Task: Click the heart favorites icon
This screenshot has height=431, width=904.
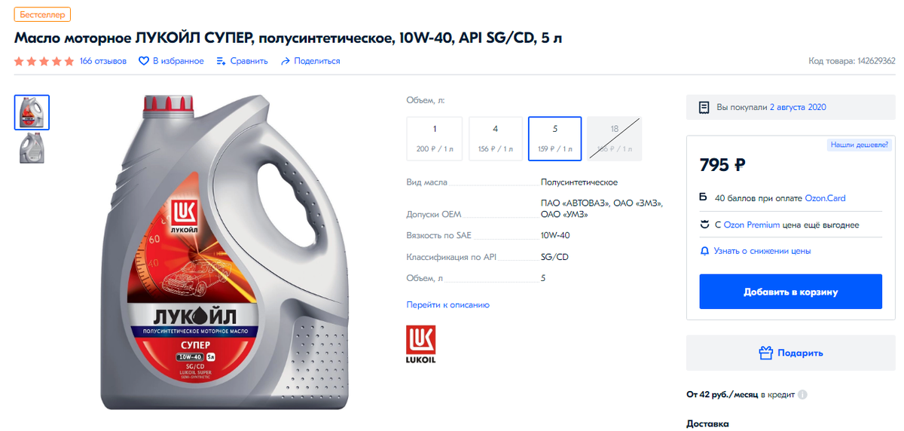Action: 144,61
